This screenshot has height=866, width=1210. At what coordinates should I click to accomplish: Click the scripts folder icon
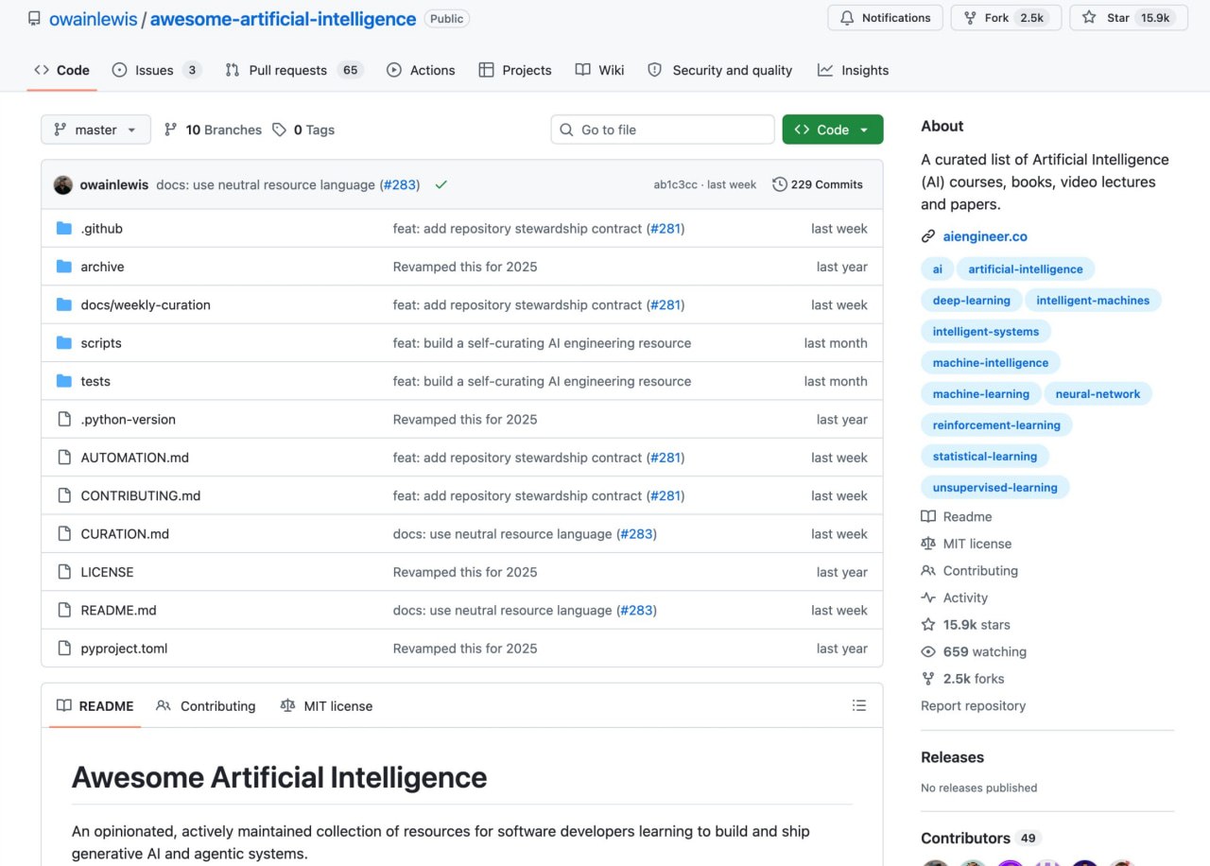coord(64,343)
